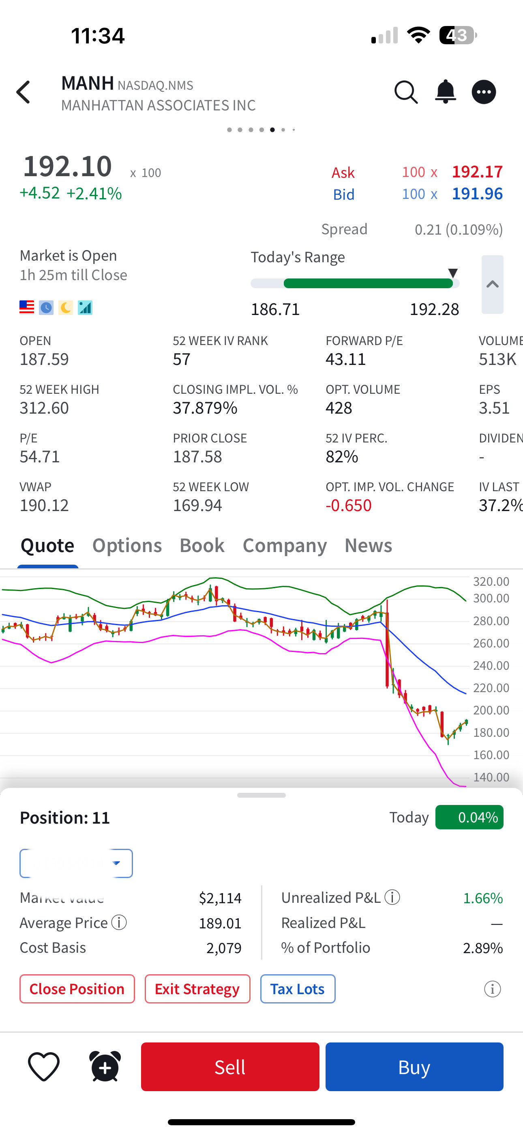Image resolution: width=523 pixels, height=1135 pixels.
Task: Open the Tax Lots button
Action: click(x=298, y=989)
